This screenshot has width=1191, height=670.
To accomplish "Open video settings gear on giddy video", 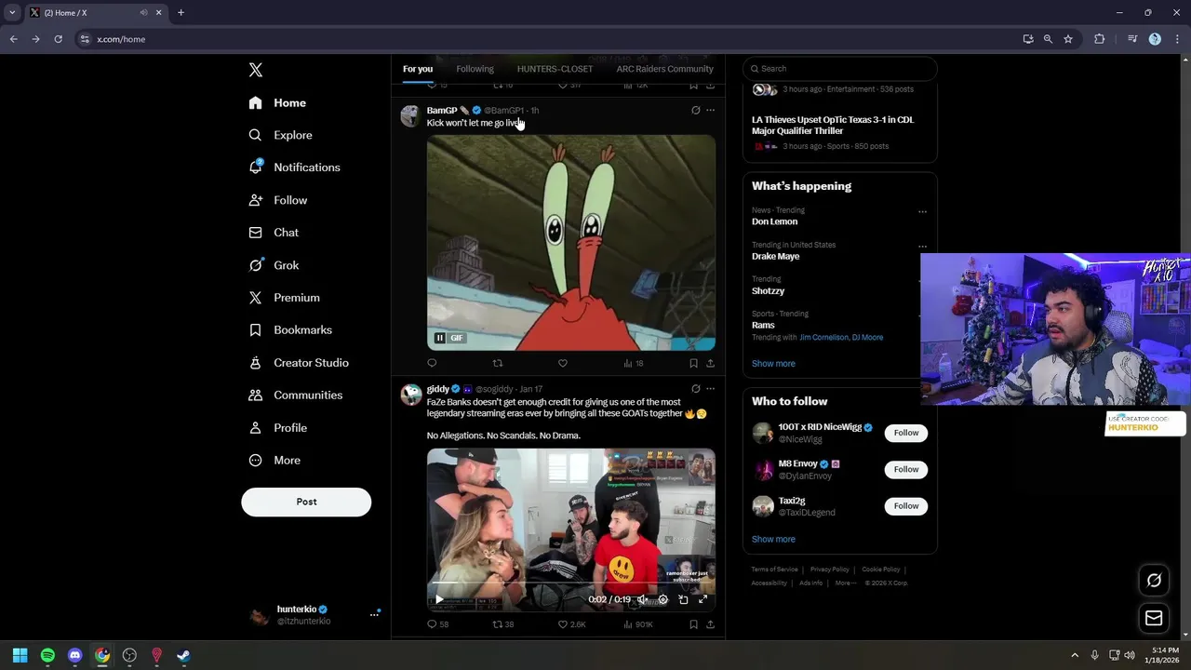I will [662, 600].
